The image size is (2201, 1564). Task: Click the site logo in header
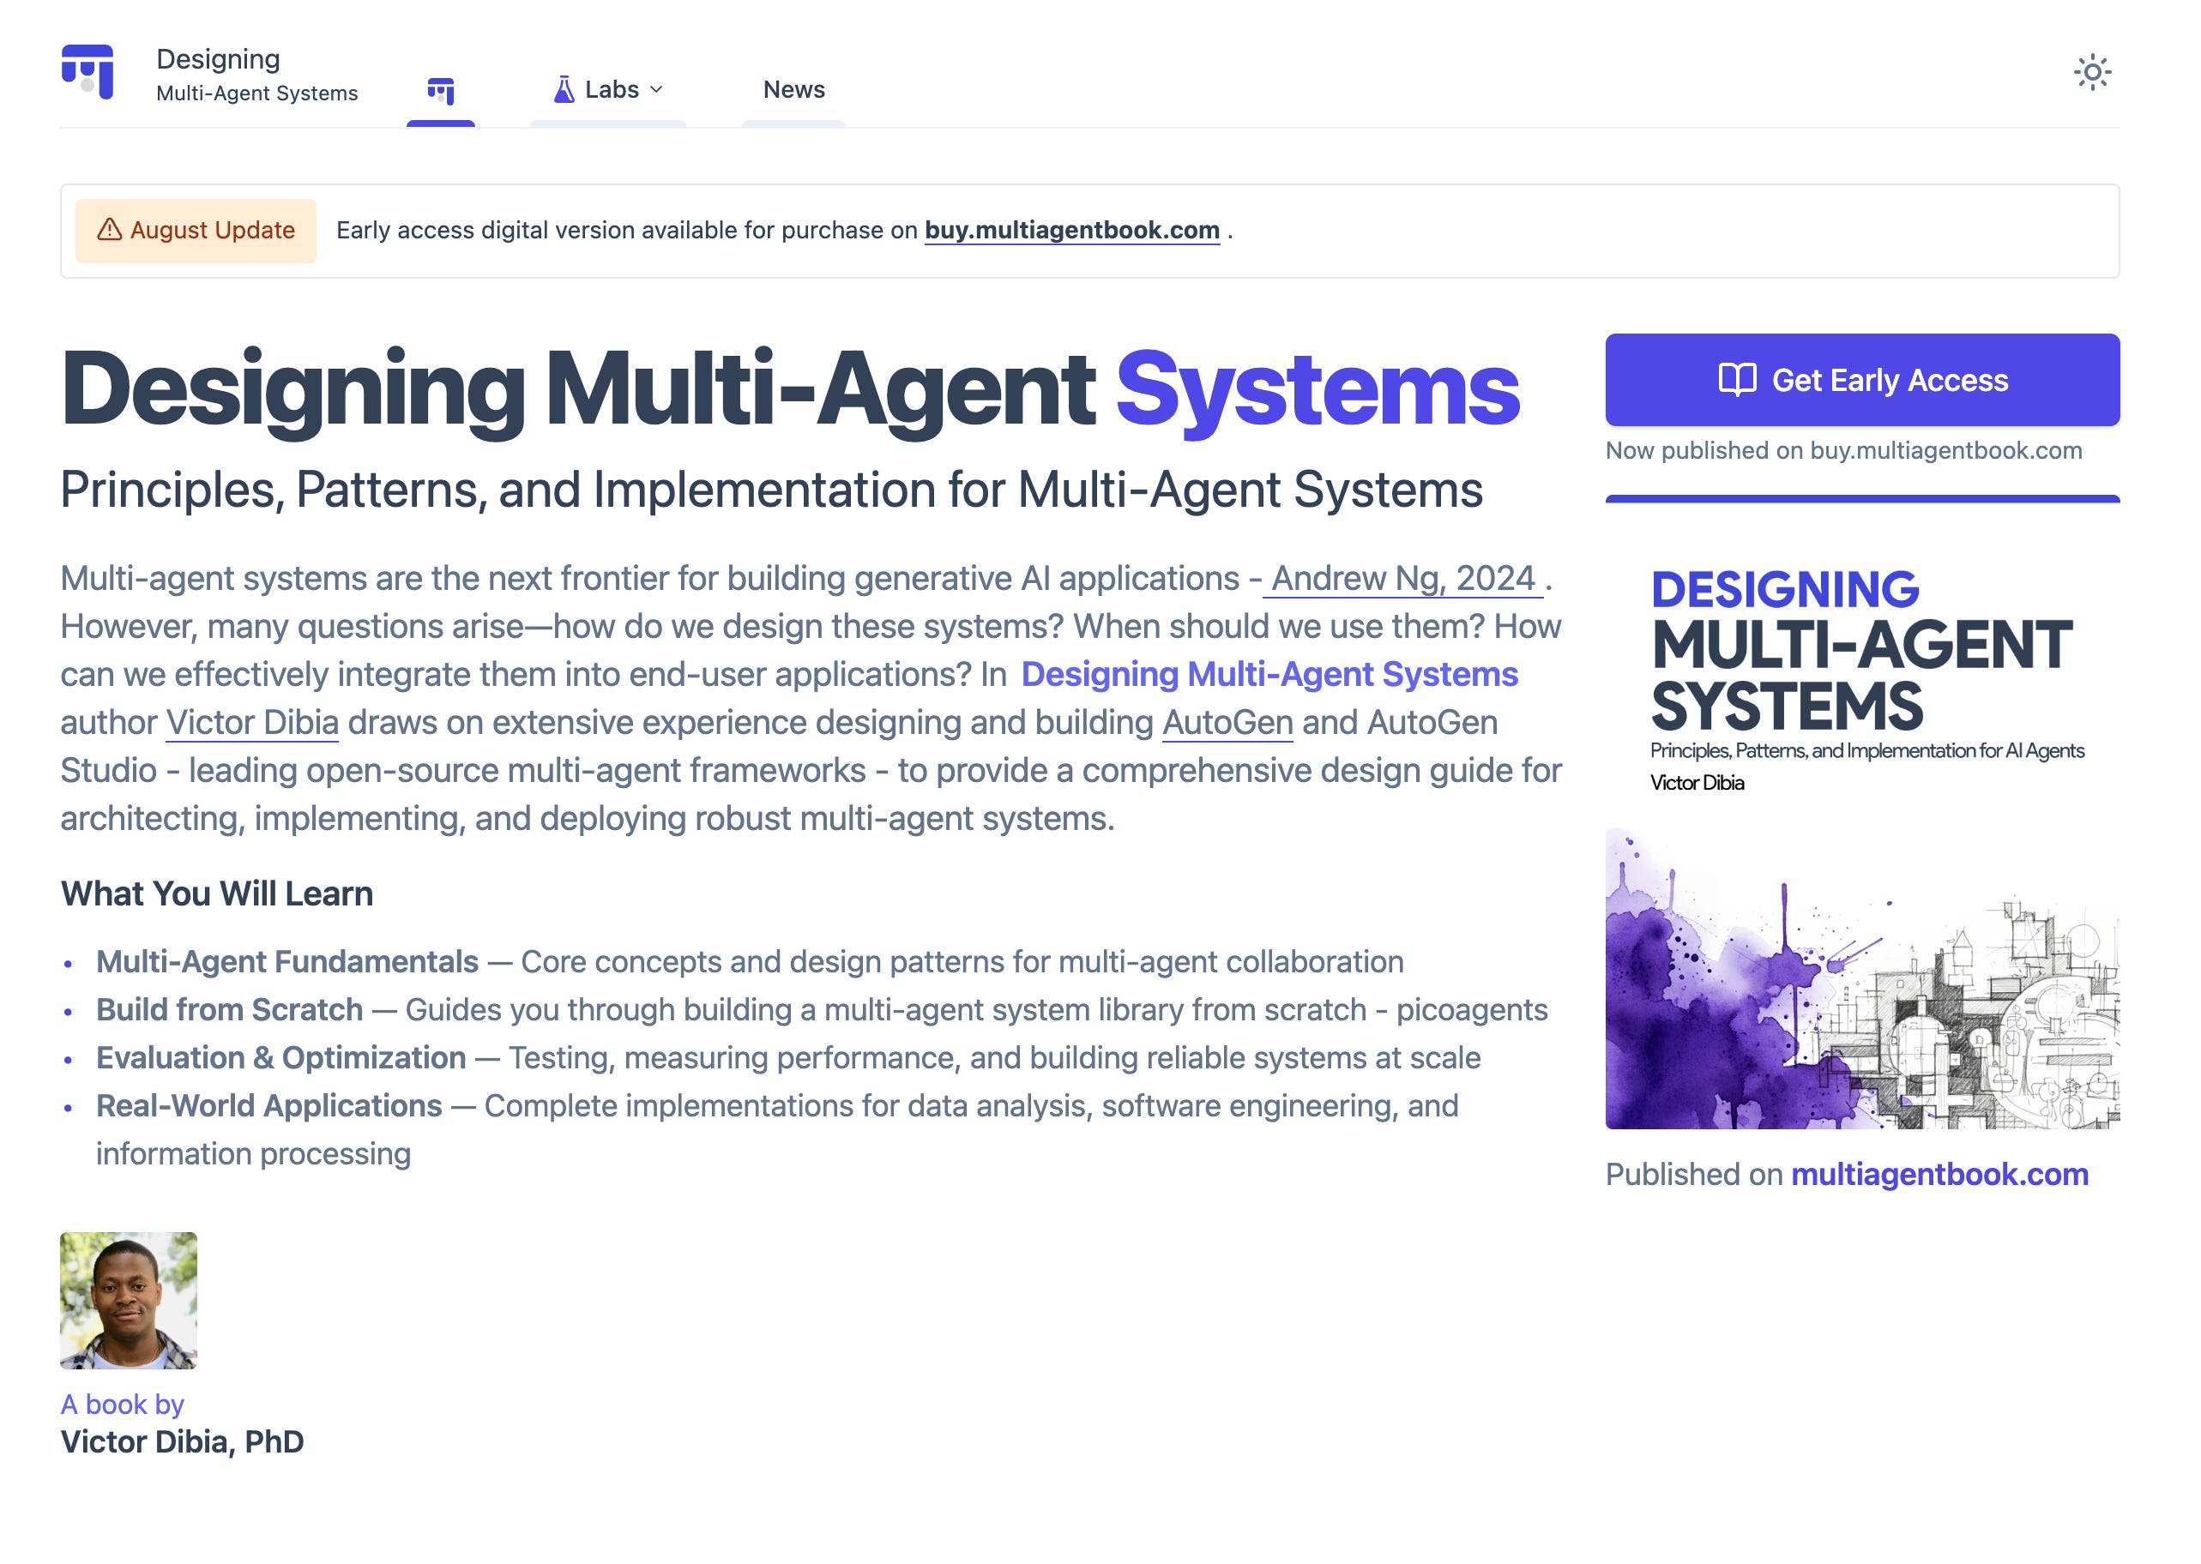[x=87, y=72]
